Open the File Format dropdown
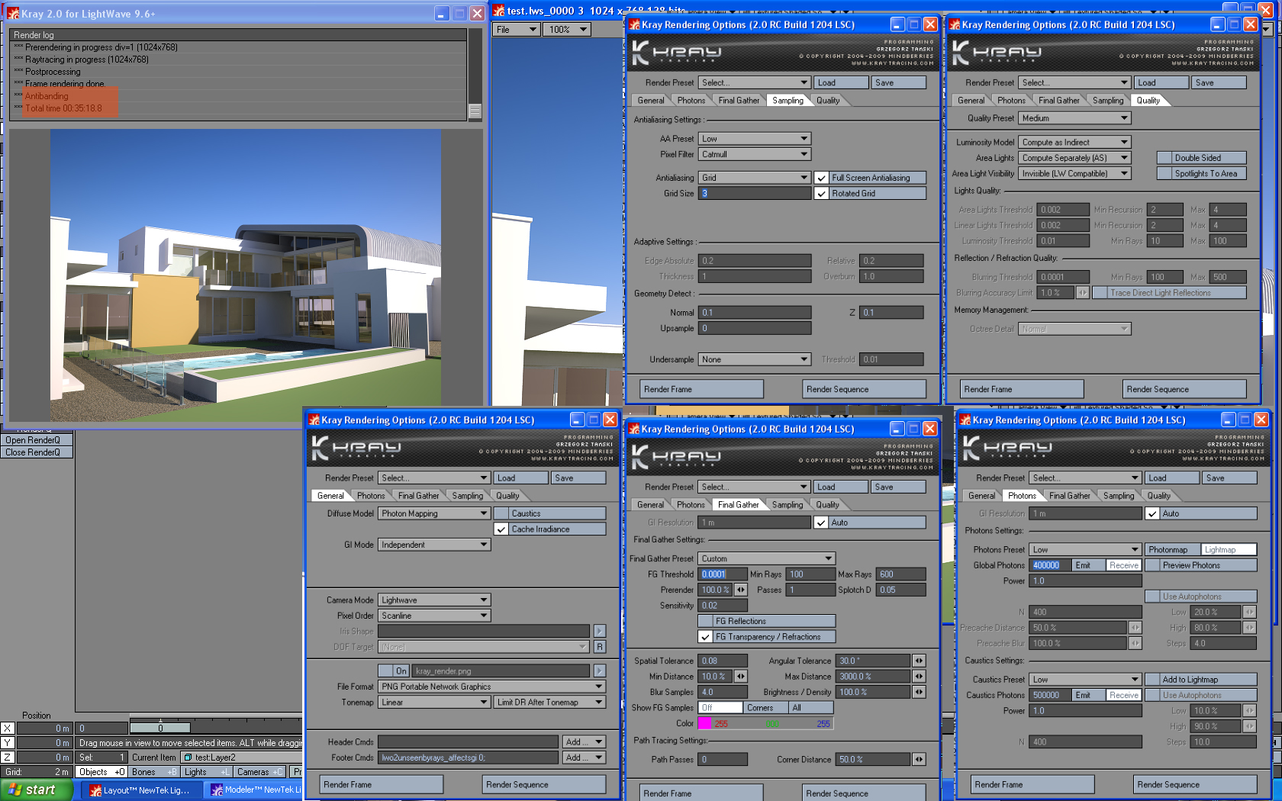The height and width of the screenshot is (801, 1282). [491, 687]
